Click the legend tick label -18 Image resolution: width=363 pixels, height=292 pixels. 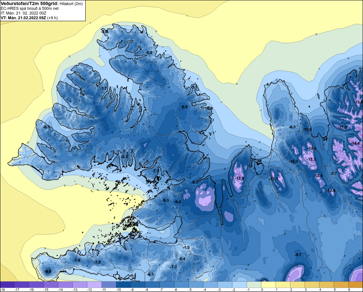3,290
